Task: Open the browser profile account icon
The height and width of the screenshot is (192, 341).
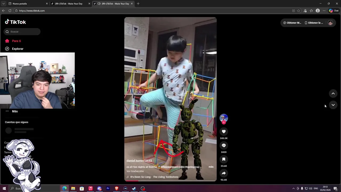Action: coord(318,11)
